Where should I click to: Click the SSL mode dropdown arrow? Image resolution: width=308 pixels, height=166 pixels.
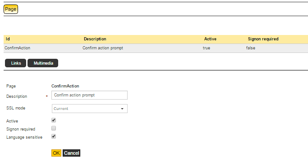click(122, 109)
